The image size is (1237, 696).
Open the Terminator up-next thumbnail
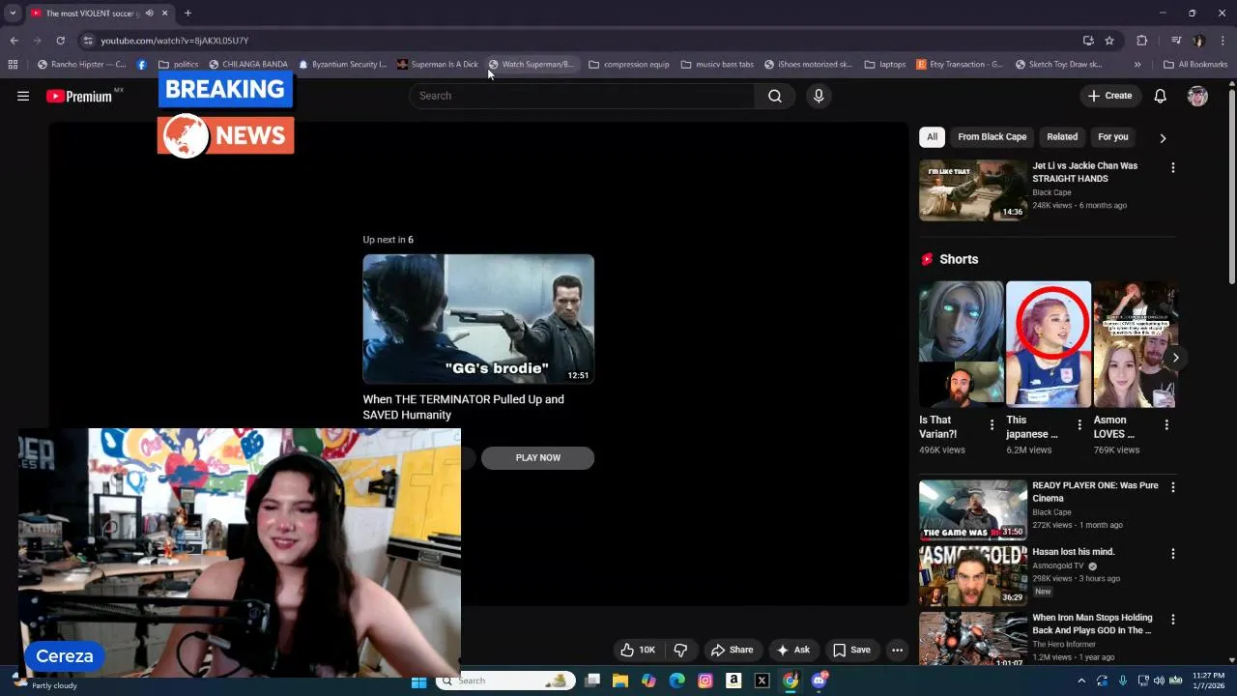click(x=478, y=319)
